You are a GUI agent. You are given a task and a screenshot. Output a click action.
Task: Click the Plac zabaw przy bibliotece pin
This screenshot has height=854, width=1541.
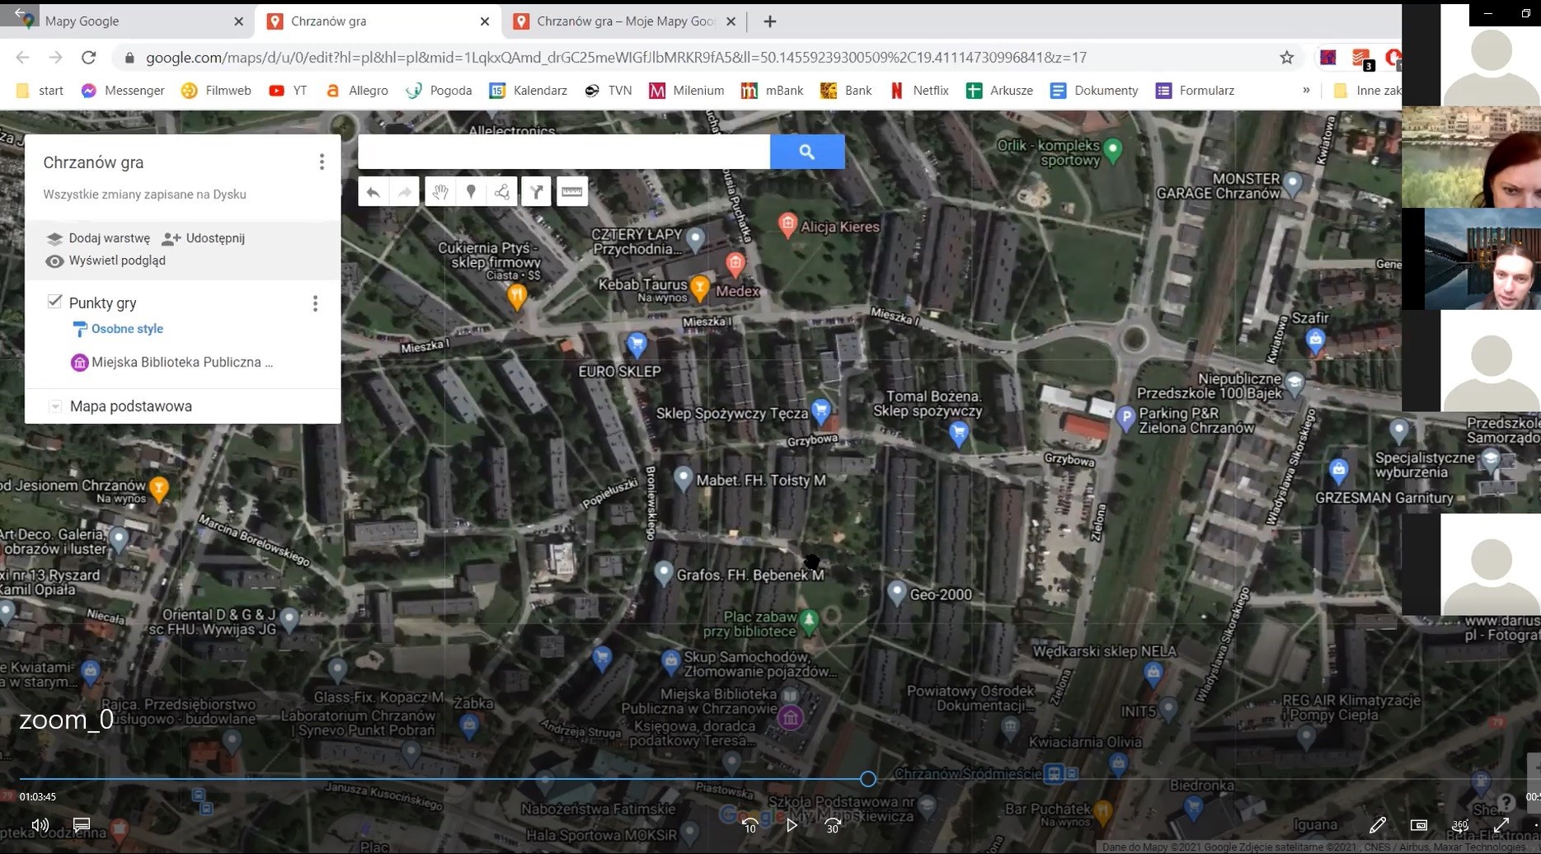tap(810, 621)
